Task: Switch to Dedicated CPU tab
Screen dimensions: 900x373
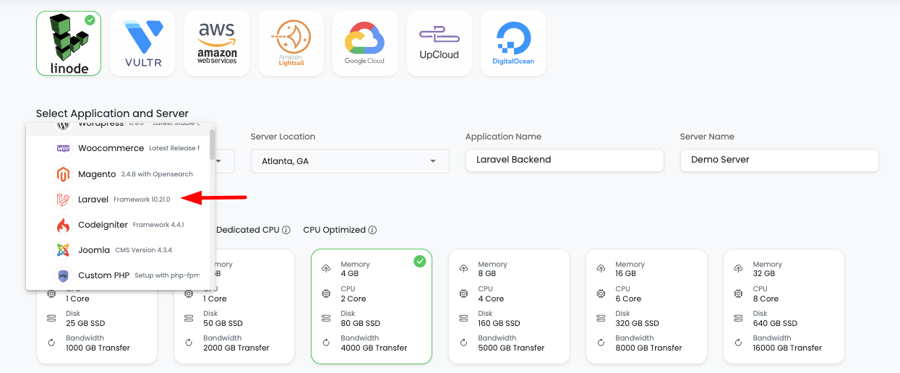Action: [248, 230]
